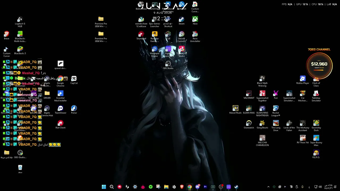This screenshot has width=340, height=191.
Task: Show hidden system tray icons
Action: [x=268, y=187]
